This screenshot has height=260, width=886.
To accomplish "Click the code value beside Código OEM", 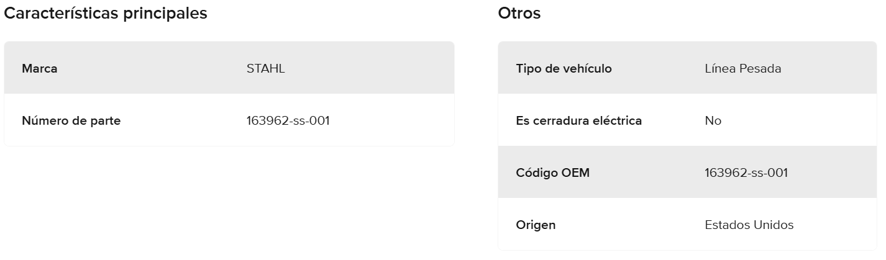I will click(x=746, y=173).
